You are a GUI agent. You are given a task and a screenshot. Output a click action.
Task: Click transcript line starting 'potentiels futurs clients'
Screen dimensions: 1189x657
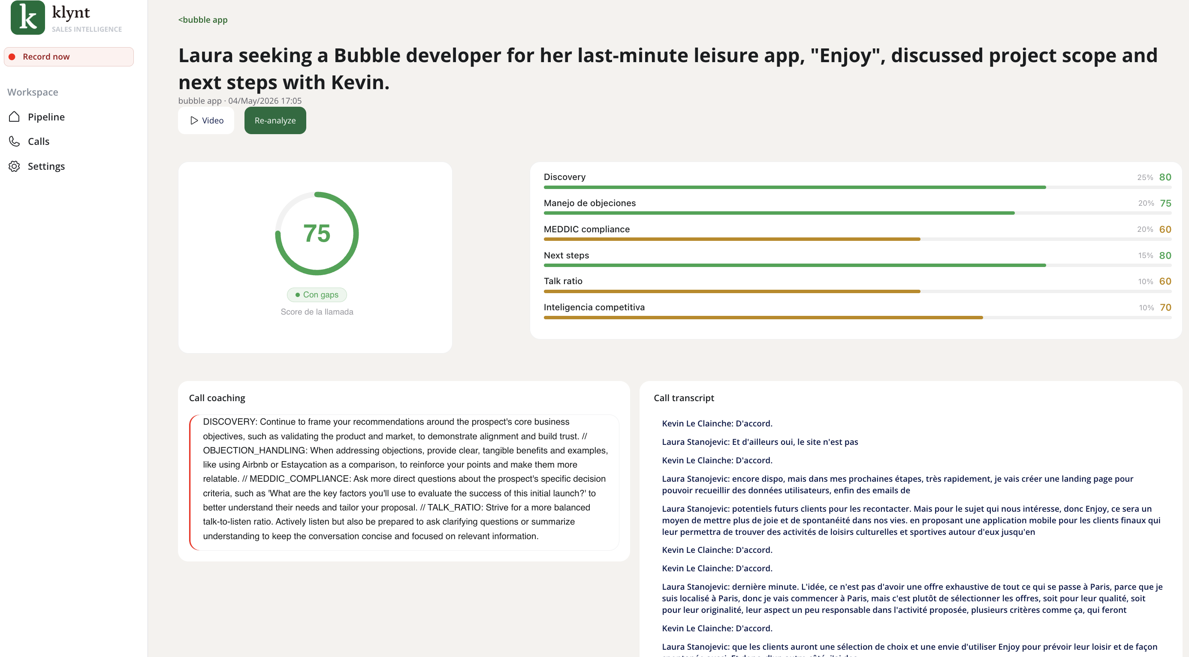pos(911,520)
